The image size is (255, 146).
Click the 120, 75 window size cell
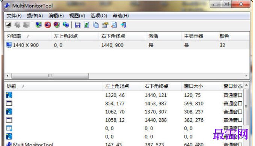[x=192, y=95]
